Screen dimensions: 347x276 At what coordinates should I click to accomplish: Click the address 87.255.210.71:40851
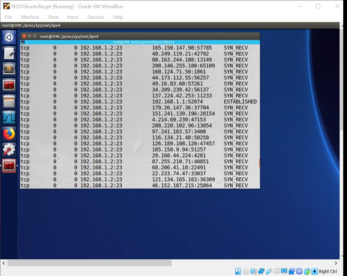pos(180,162)
